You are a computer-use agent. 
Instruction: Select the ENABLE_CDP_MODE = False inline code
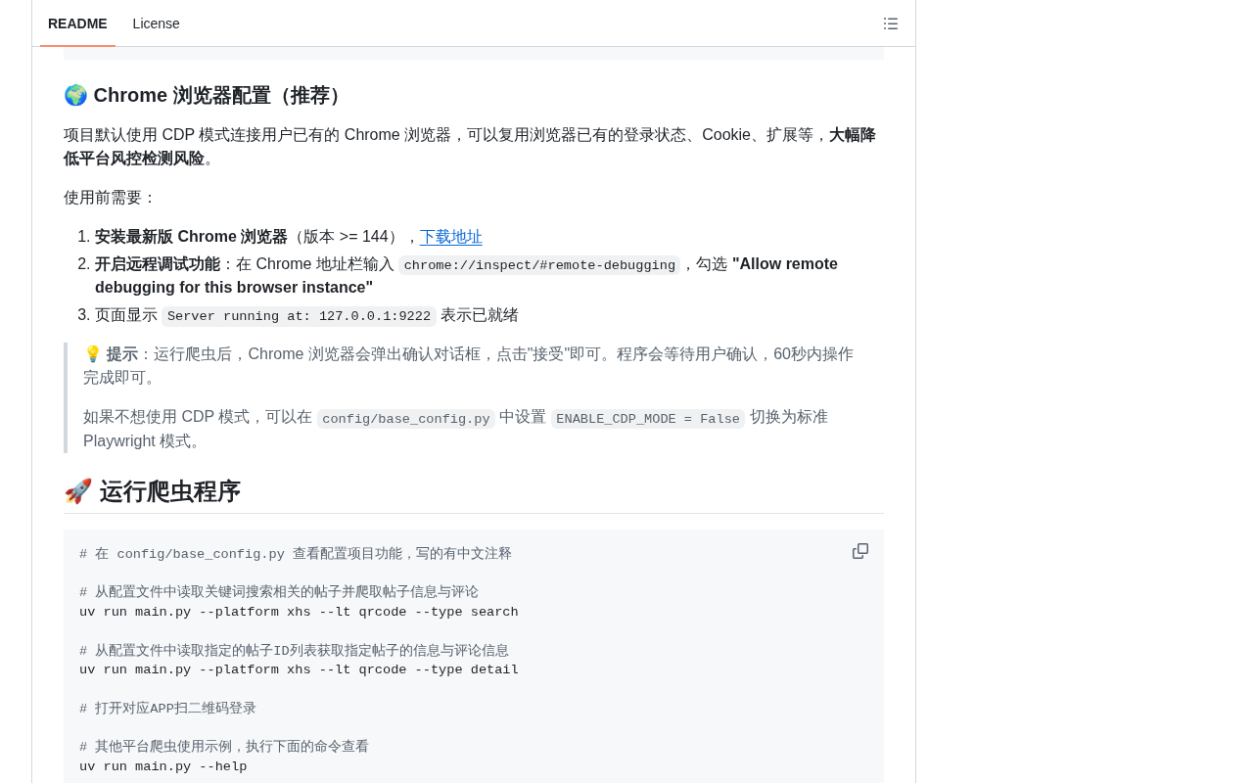648,419
